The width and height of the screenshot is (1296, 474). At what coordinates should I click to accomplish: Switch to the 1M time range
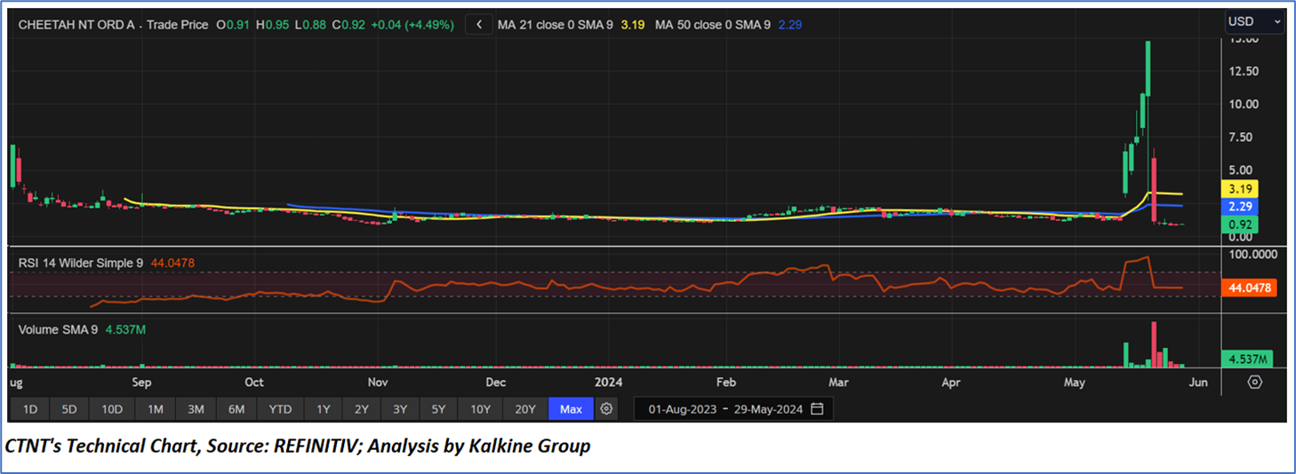156,409
